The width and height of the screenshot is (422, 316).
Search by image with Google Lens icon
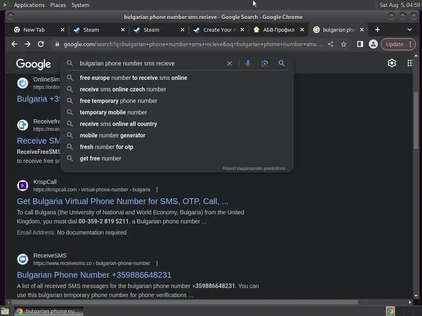pyautogui.click(x=265, y=63)
